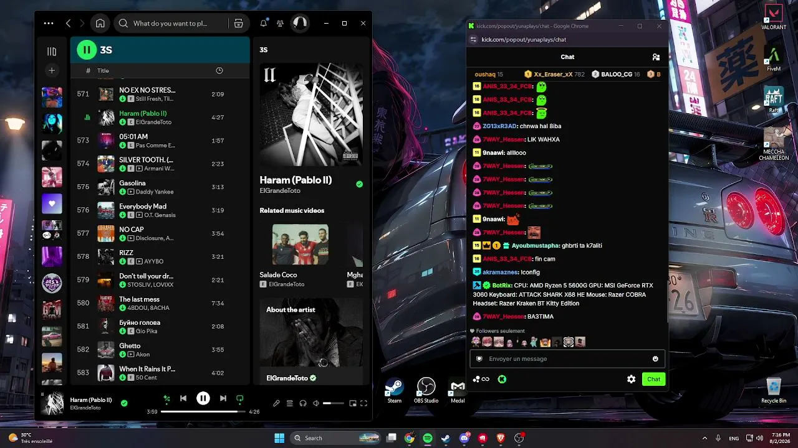Skip to next track

coord(223,398)
